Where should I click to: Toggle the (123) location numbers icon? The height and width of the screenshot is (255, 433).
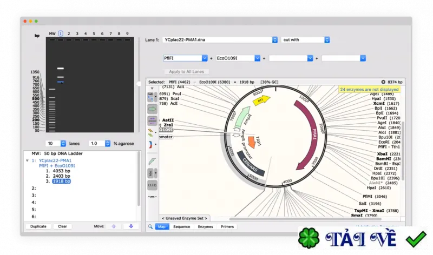[x=152, y=185]
